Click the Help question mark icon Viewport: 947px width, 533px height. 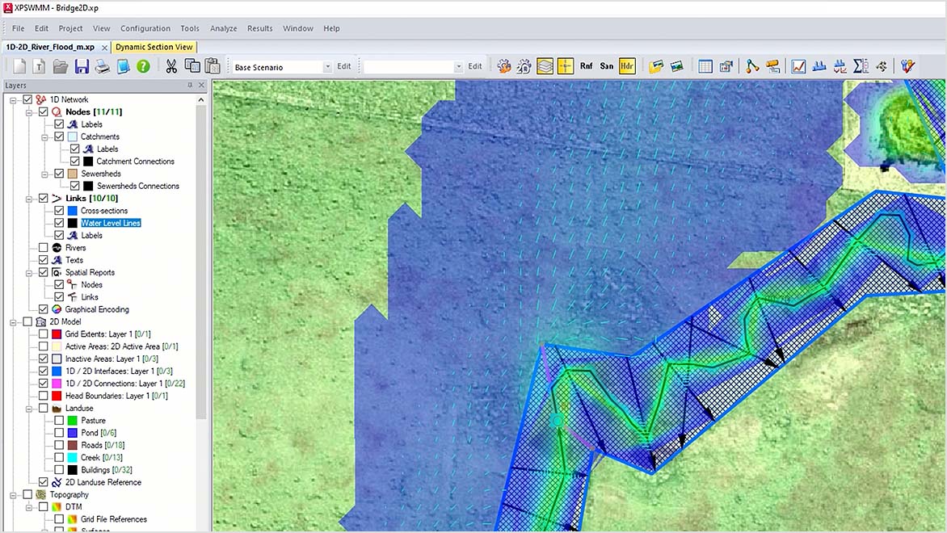click(x=143, y=66)
